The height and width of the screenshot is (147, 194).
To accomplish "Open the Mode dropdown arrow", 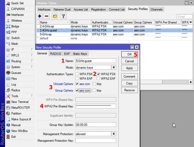I will 114,67.
